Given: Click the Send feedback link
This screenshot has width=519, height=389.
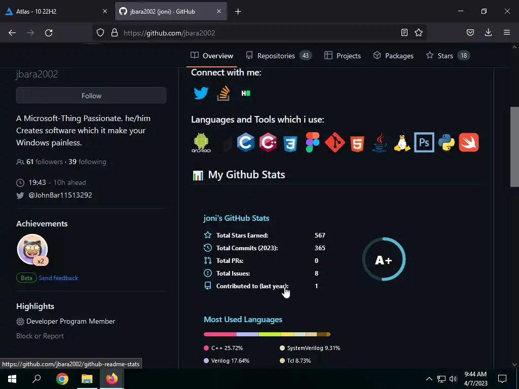Looking at the screenshot, I should (59, 278).
